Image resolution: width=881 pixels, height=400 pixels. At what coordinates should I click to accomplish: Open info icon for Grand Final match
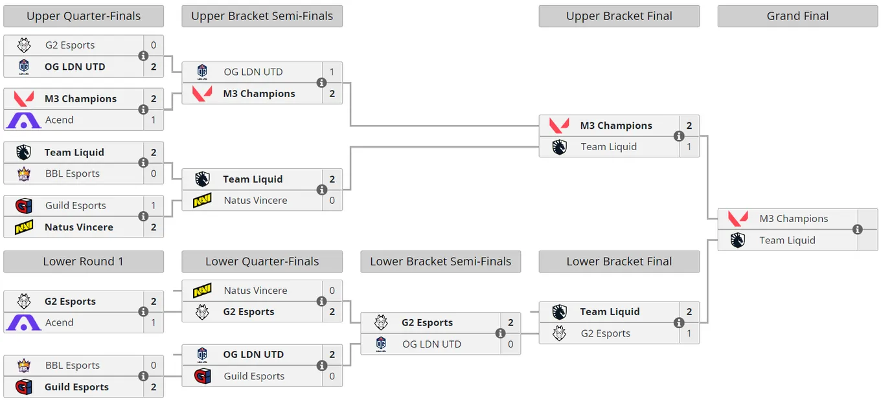point(858,230)
